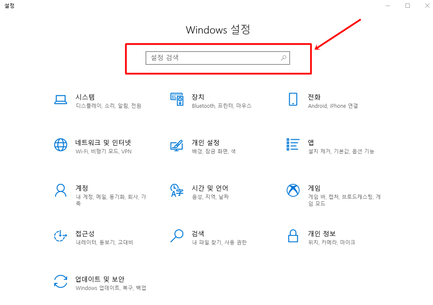Click text 설치 제거, 기본값, 옵션 기능
This screenshot has height=305, width=433.
[x=341, y=151]
